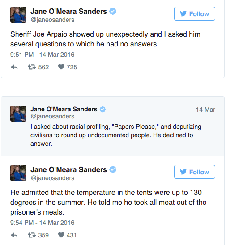Viewport: 226px width, 245px height.
Task: Reply to the Sheriff Joe Arpaio tweet
Action: (x=14, y=67)
